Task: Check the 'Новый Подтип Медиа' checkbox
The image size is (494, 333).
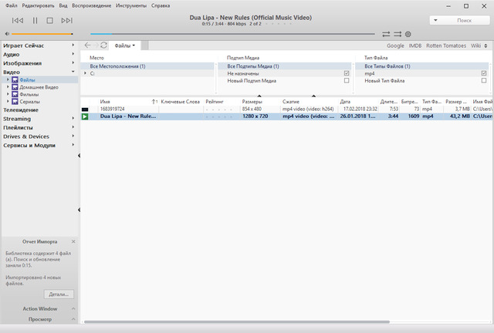Action: (x=347, y=80)
